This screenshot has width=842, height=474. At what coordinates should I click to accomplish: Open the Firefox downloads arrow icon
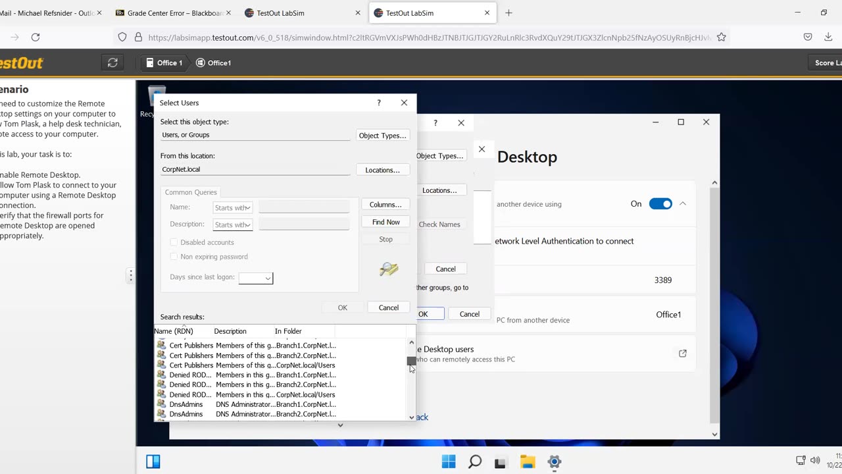point(828,38)
